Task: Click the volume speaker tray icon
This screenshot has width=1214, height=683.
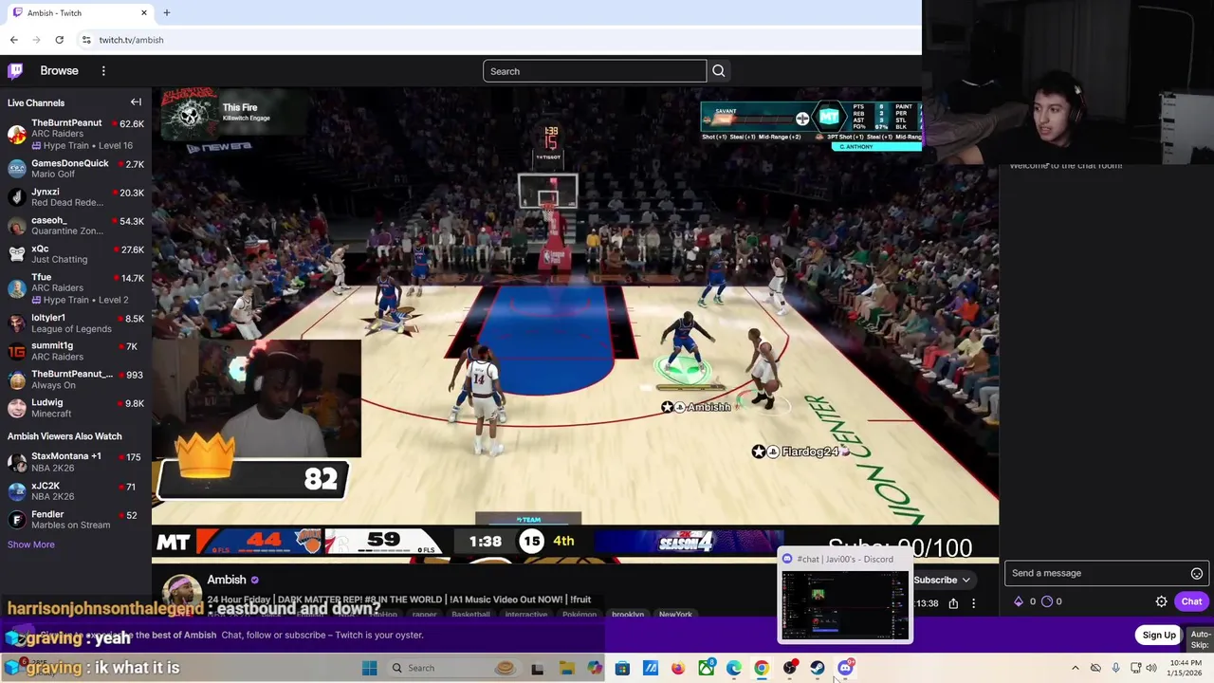Action: point(1151,668)
